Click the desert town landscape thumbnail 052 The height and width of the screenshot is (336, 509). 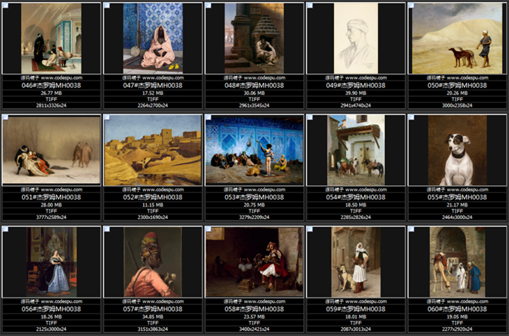[x=153, y=150]
